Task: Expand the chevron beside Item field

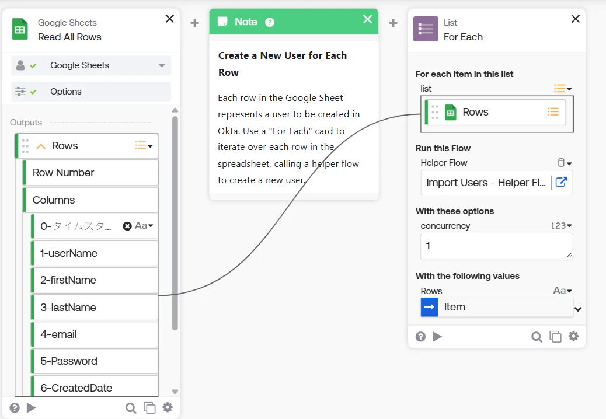Action: tap(578, 309)
